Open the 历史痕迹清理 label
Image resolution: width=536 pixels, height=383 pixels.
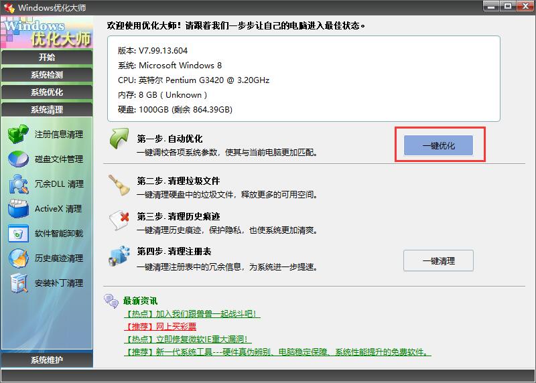pyautogui.click(x=59, y=258)
